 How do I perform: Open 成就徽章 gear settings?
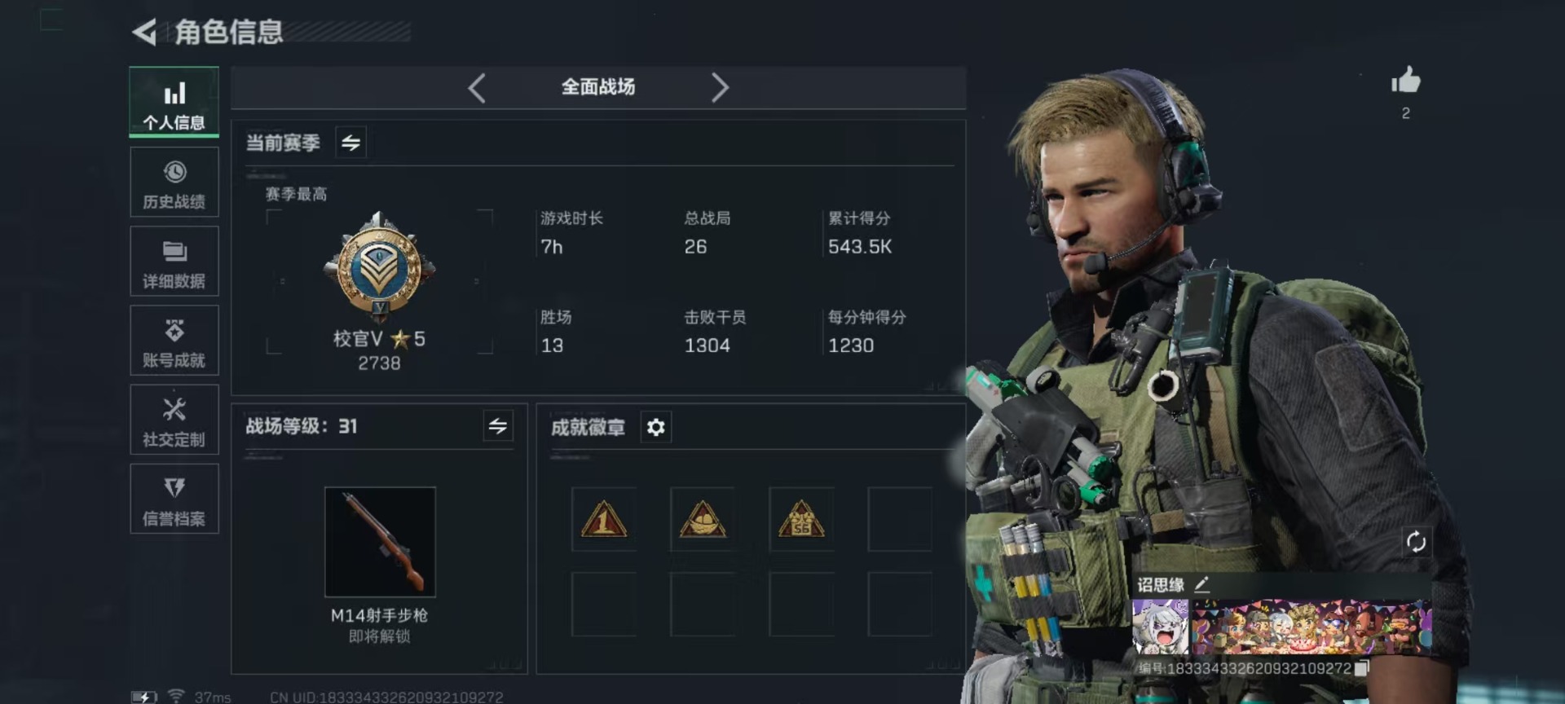pyautogui.click(x=655, y=427)
